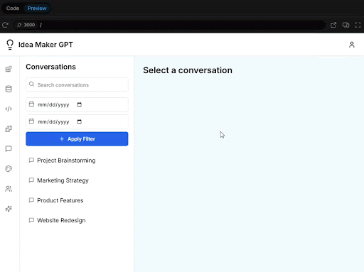Open the database sidebar icon
364x272 pixels.
(x=9, y=89)
